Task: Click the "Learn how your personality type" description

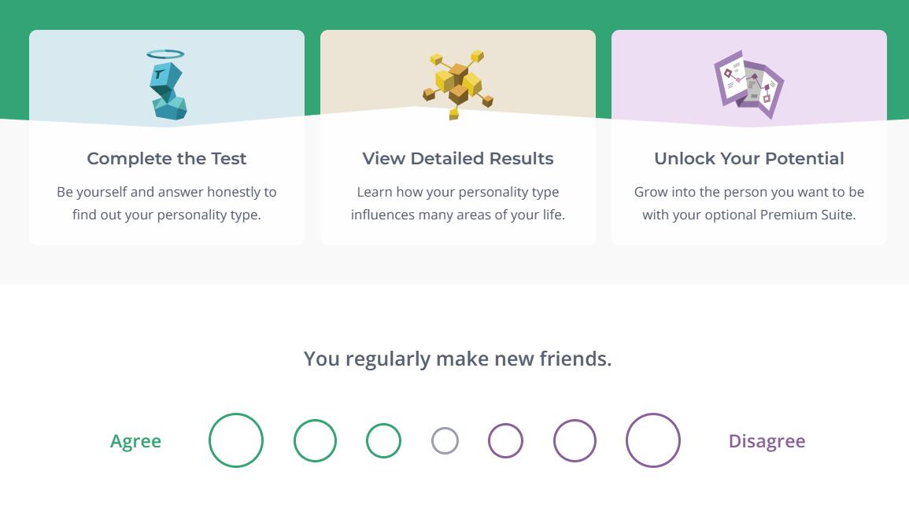Action: click(458, 203)
